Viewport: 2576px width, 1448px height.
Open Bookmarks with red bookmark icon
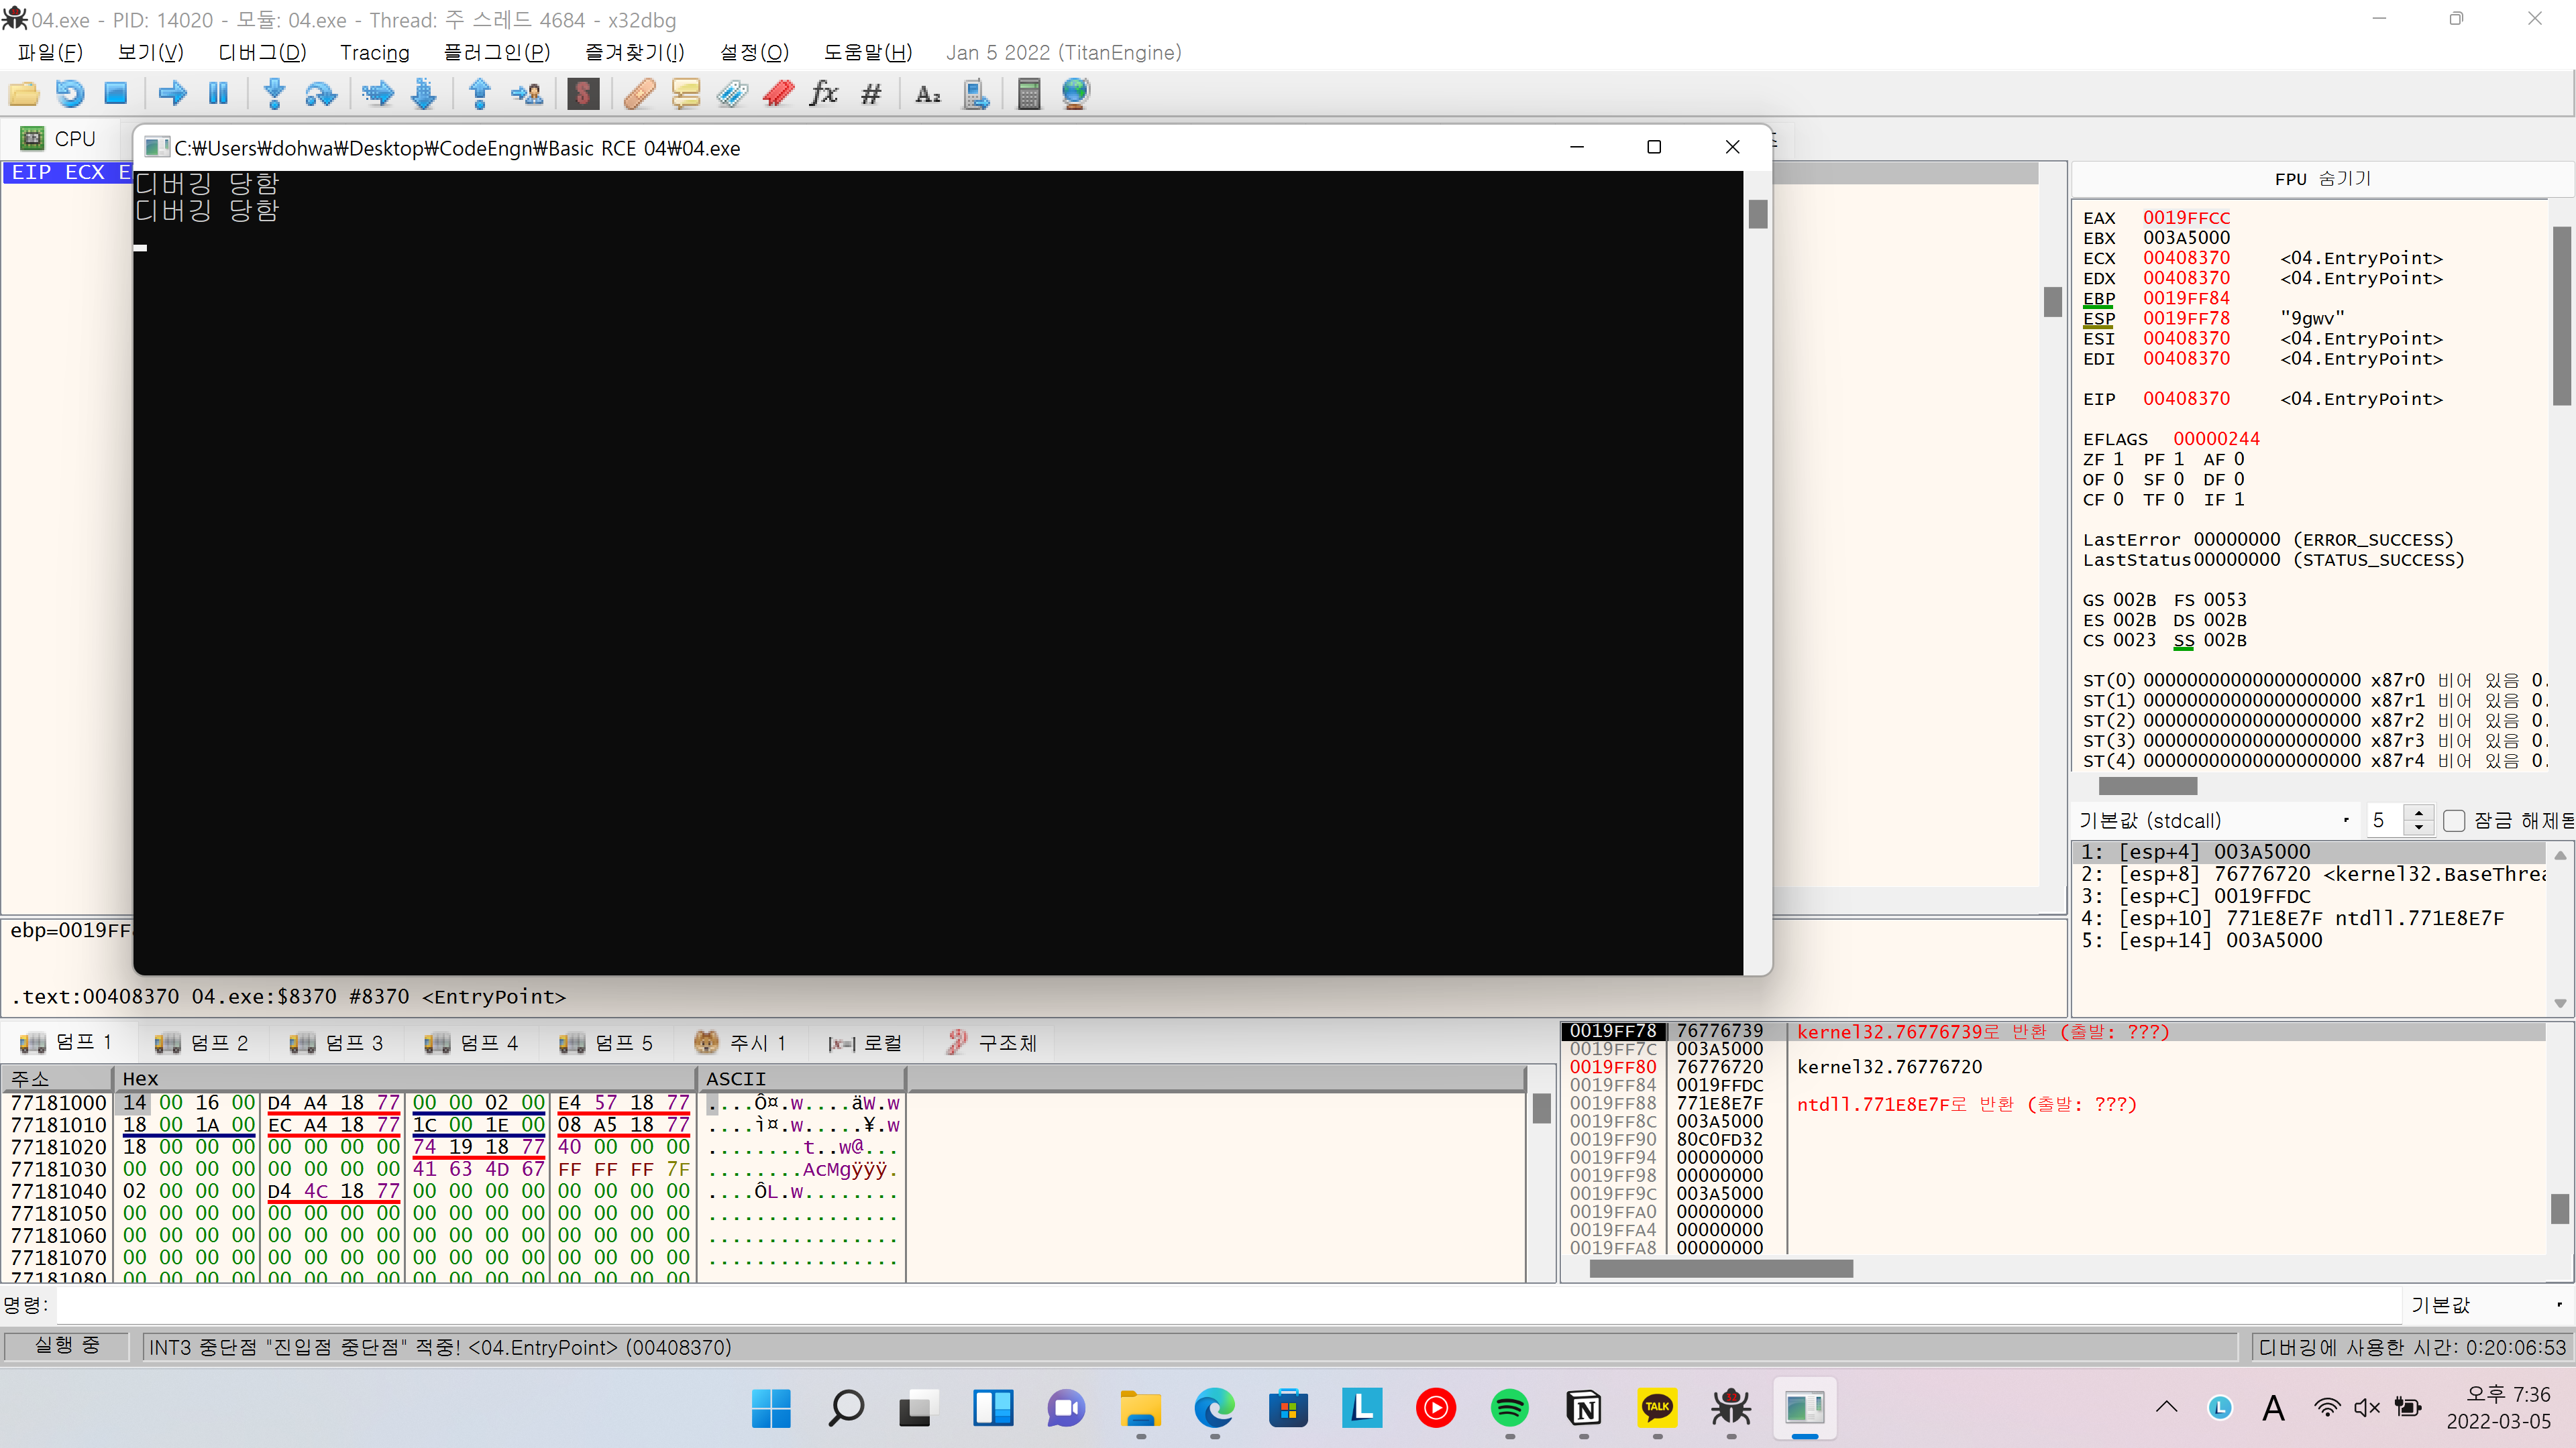pos(778,94)
